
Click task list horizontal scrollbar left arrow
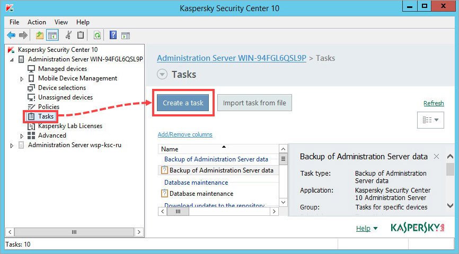(163, 211)
